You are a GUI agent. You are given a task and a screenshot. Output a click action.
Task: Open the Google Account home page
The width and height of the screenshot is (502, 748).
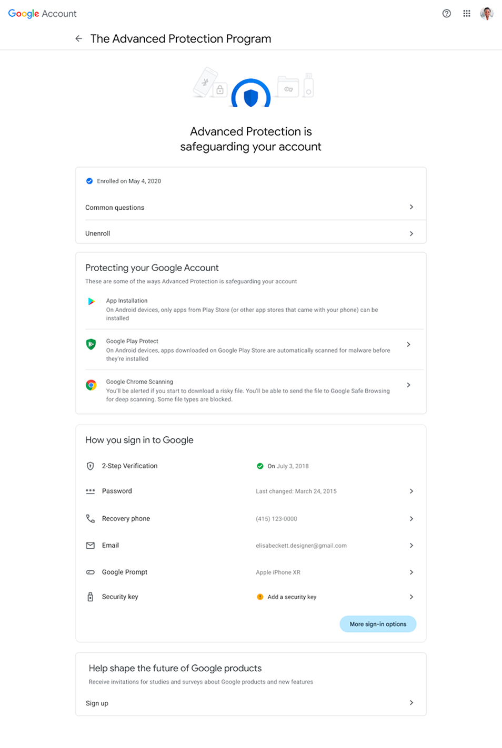[x=42, y=13]
